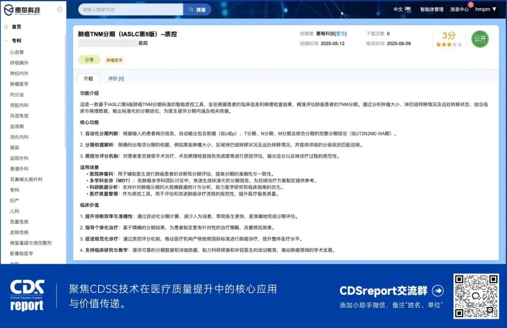The height and width of the screenshot is (328, 507).
Task: Switch to the 评价[0] tab
Action: point(115,79)
